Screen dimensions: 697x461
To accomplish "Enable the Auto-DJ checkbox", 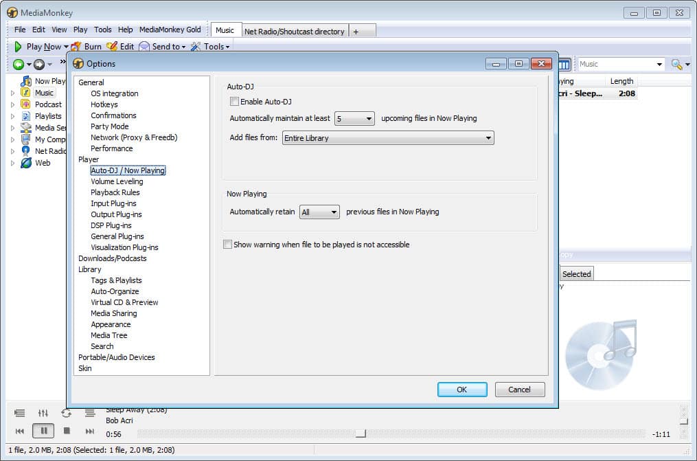I will click(234, 102).
